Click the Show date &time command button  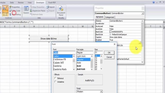pyautogui.click(x=49, y=39)
